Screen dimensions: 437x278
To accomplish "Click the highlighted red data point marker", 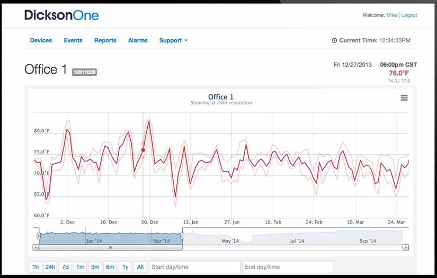I will 143,150.
